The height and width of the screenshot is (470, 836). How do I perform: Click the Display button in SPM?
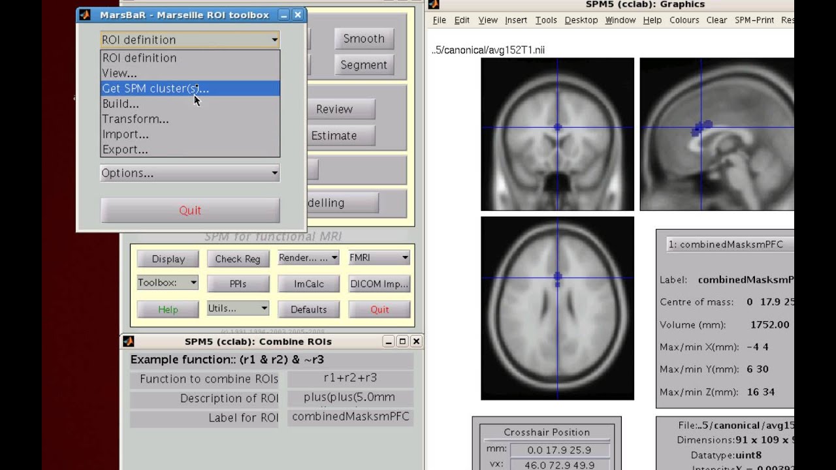point(168,259)
